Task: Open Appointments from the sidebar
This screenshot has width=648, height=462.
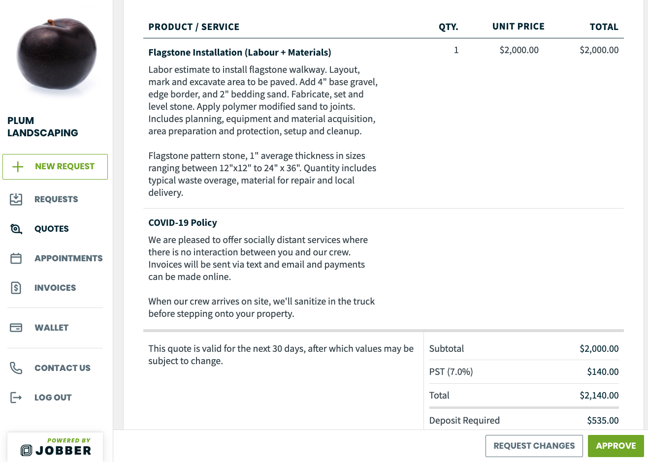Action: [x=68, y=258]
